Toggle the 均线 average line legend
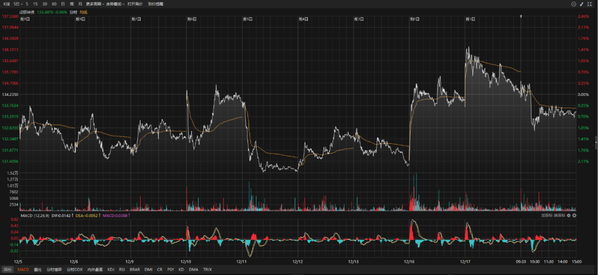Viewport: 598px width, 275px height. 83,12
